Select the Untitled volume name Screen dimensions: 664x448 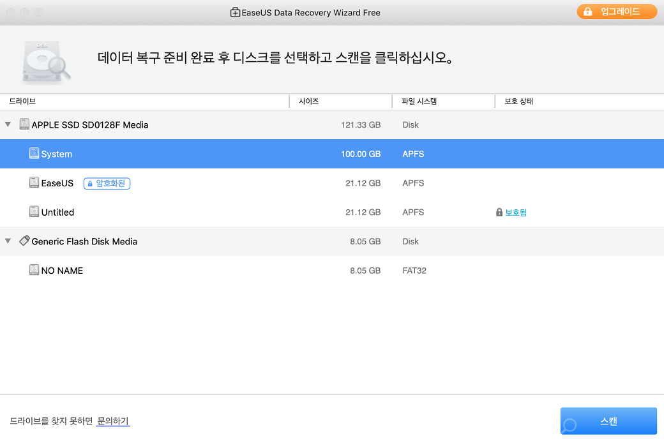pos(57,212)
